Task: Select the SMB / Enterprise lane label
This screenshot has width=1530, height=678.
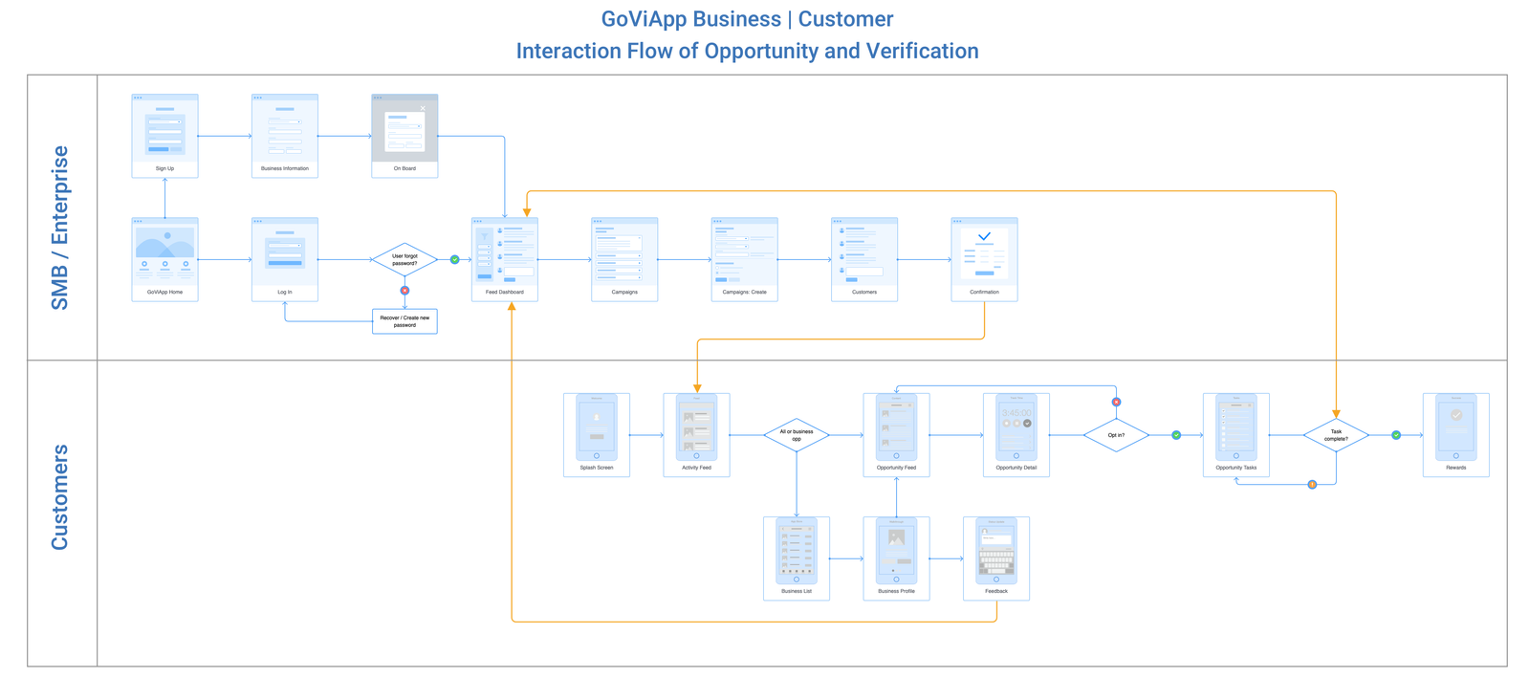Action: click(60, 228)
